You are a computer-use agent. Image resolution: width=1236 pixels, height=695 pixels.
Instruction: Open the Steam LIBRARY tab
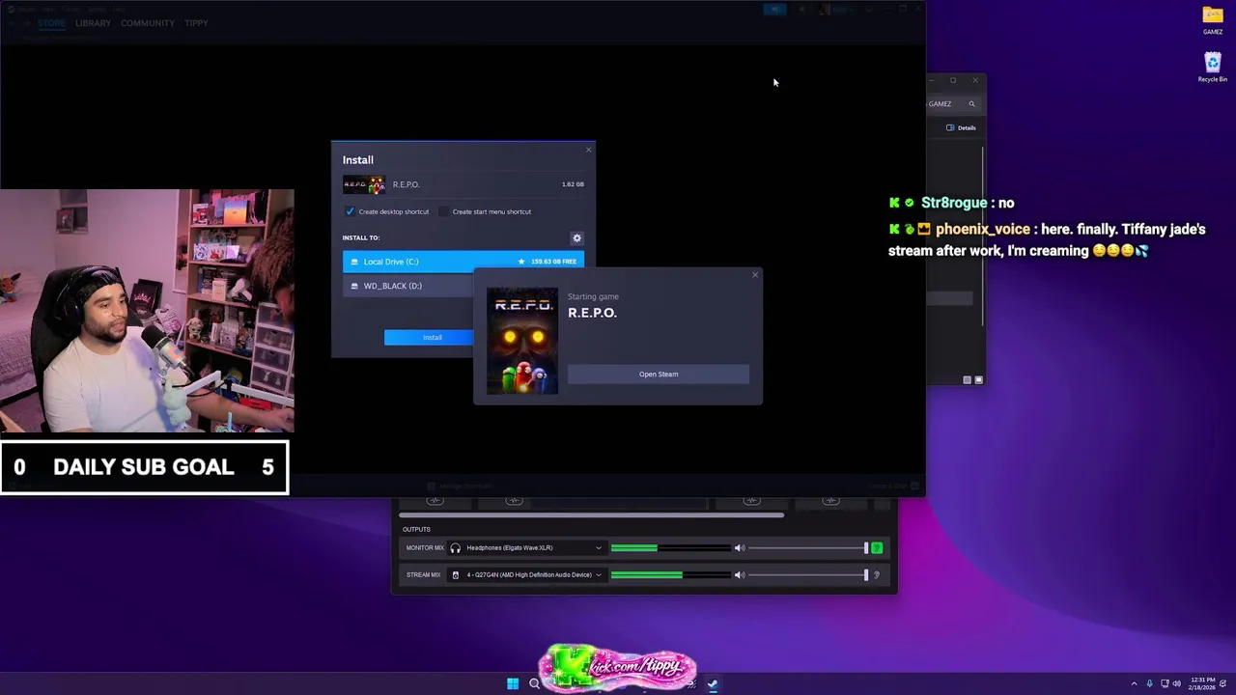[93, 23]
